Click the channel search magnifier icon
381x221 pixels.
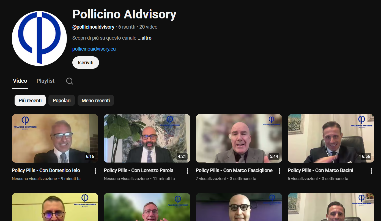[x=70, y=81]
